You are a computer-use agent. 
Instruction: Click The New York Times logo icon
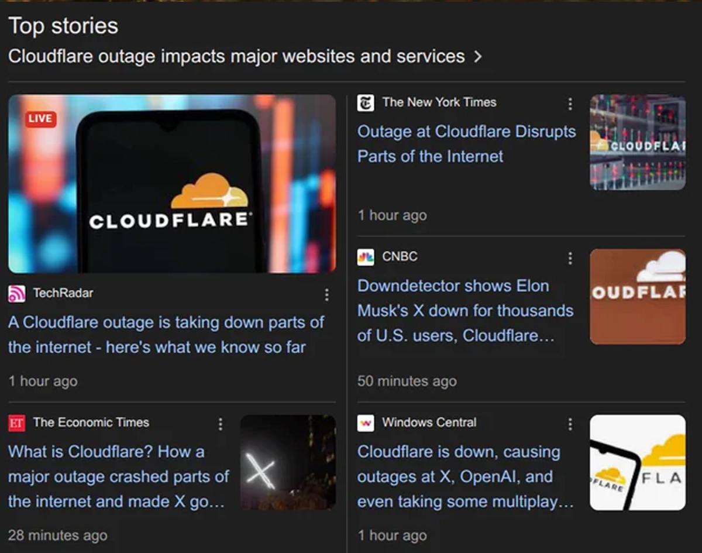coord(366,103)
